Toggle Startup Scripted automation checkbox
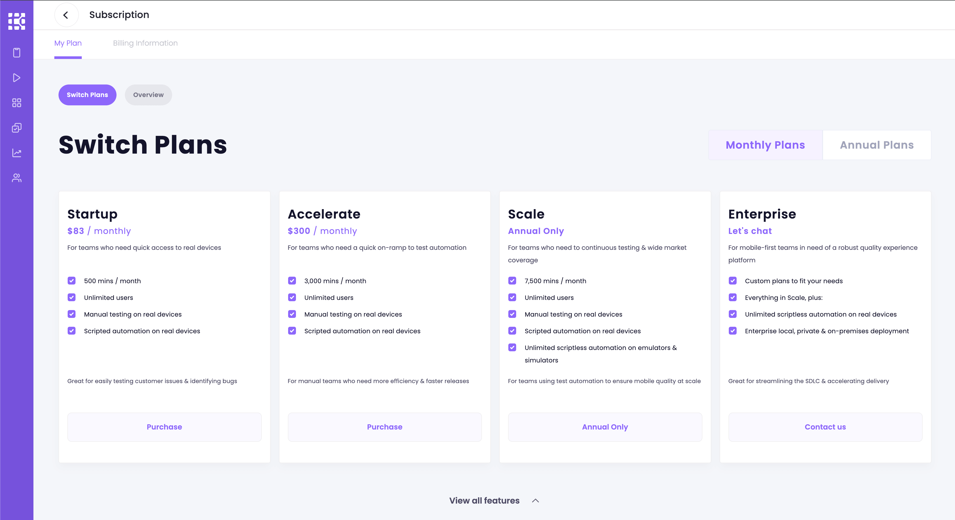This screenshot has height=520, width=955. 72,331
